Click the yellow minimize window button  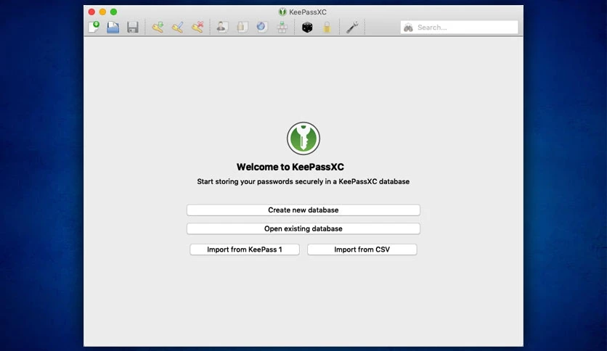[x=102, y=12]
